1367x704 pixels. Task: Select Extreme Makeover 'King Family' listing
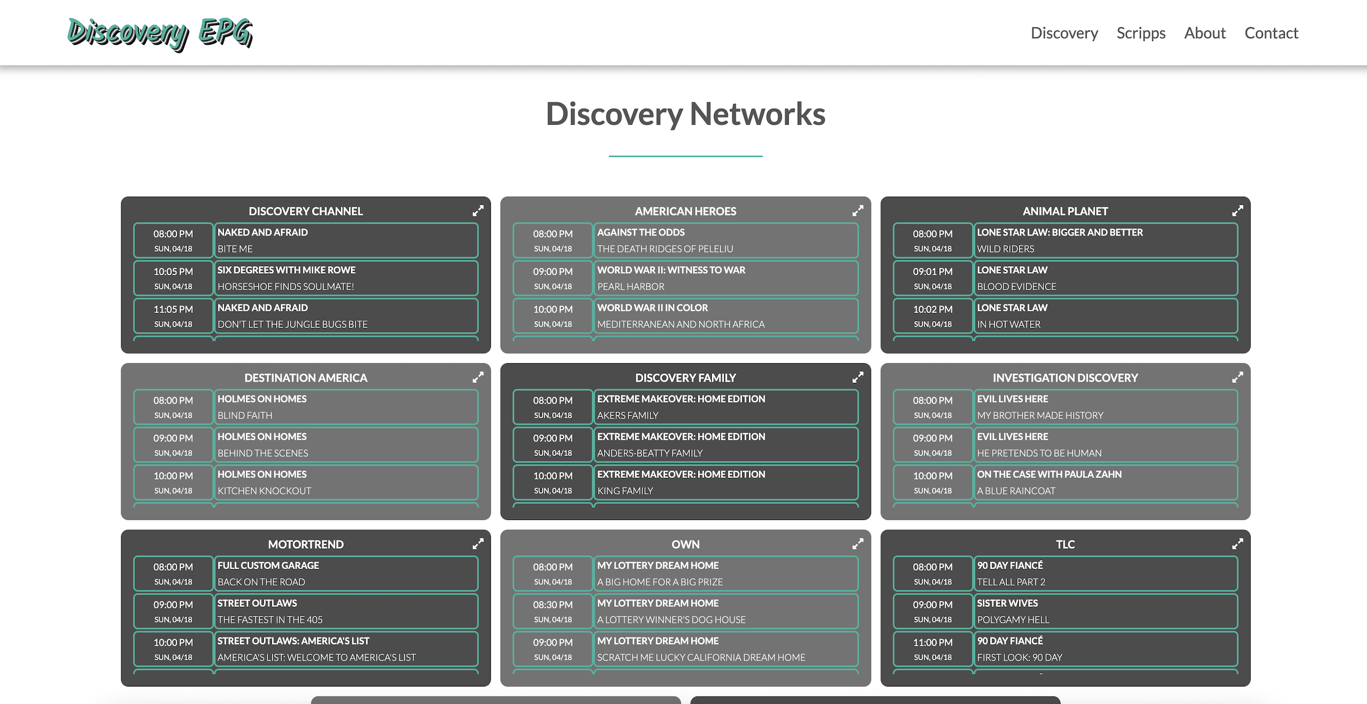(x=726, y=482)
